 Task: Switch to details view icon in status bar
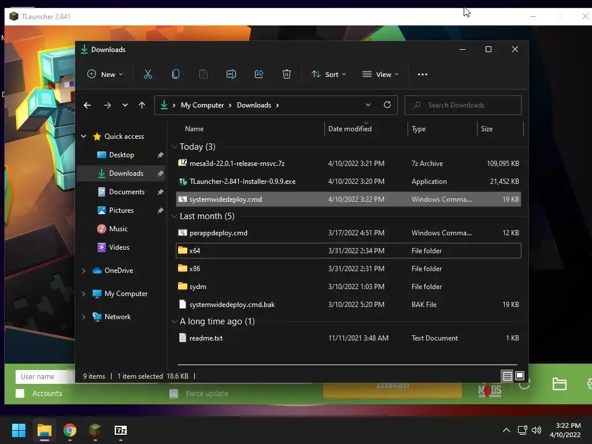coord(507,376)
